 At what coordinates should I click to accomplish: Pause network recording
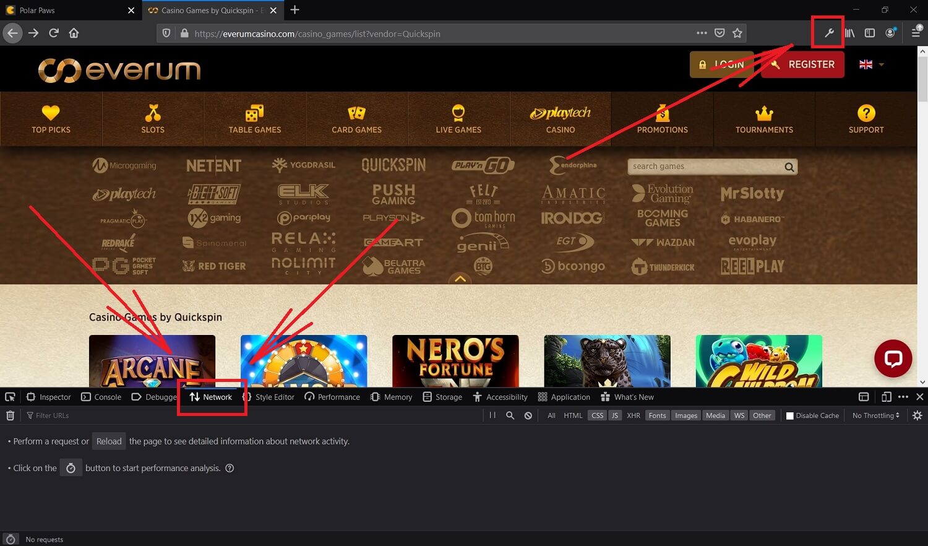[x=492, y=415]
